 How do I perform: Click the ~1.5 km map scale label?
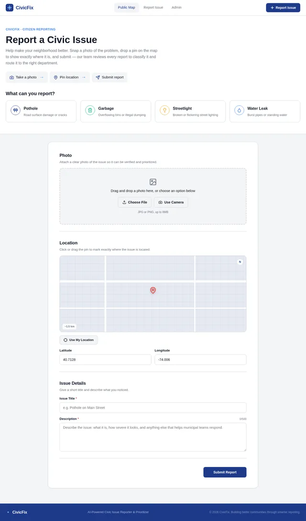coord(69,326)
